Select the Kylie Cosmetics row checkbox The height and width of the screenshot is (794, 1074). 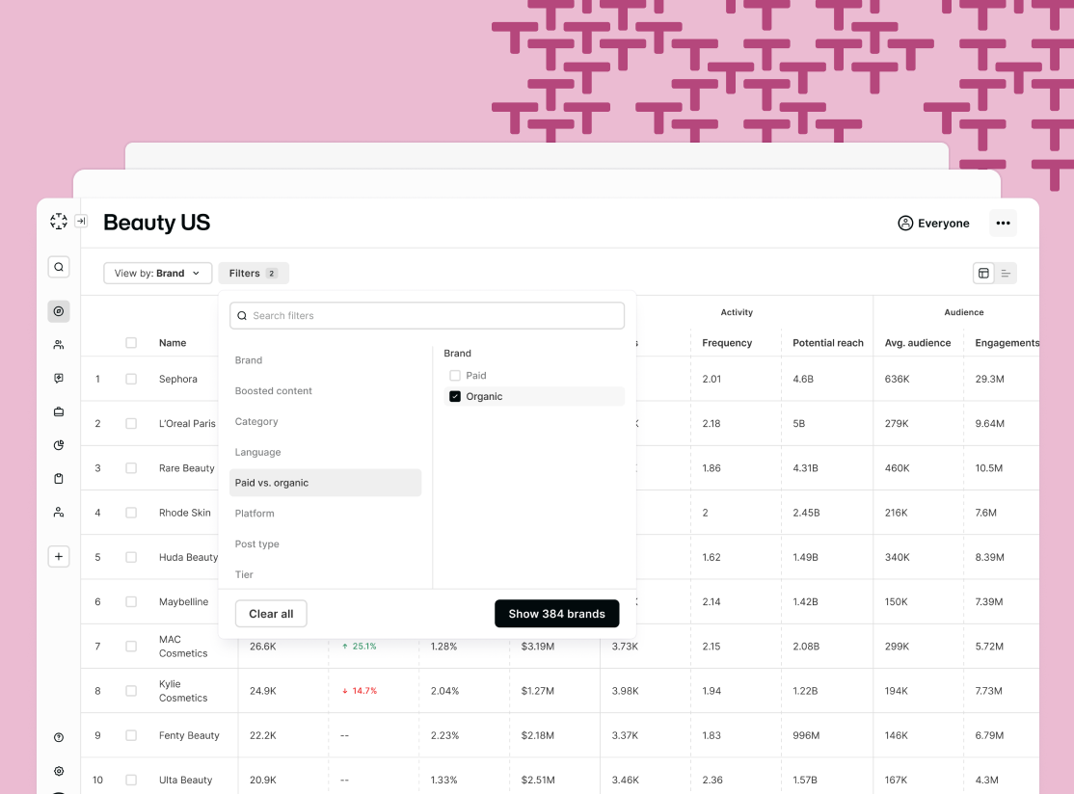click(x=131, y=691)
